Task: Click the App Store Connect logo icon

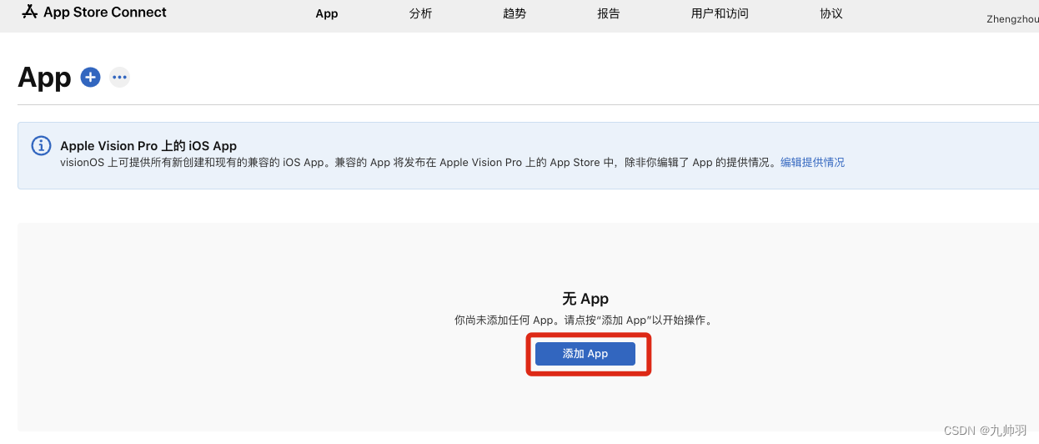Action: tap(30, 12)
